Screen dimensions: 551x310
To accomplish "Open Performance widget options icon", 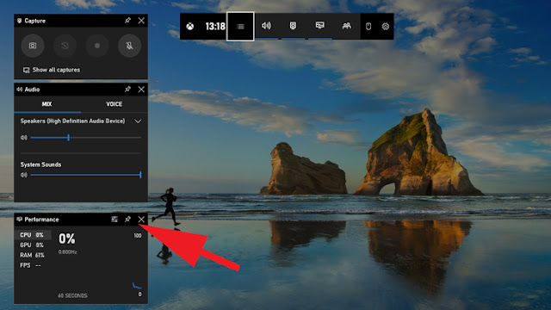I will (x=115, y=220).
